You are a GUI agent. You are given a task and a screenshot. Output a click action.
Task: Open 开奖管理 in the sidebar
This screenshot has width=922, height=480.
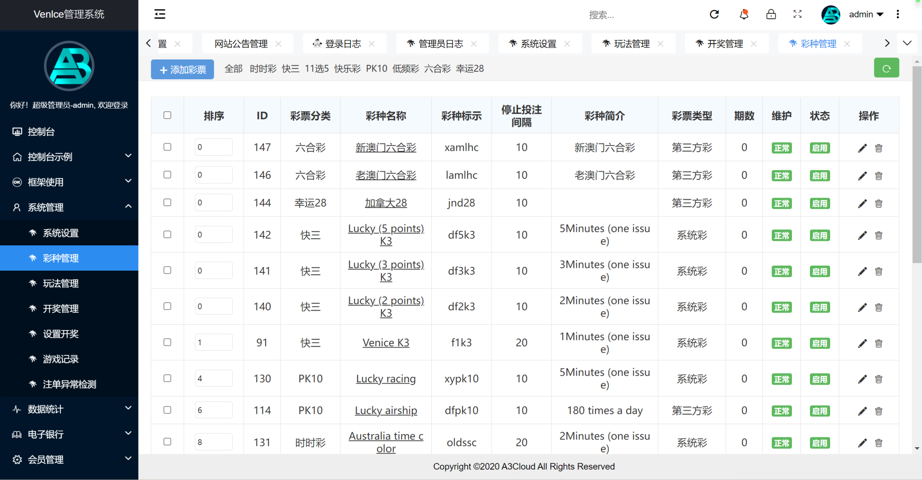pyautogui.click(x=61, y=309)
